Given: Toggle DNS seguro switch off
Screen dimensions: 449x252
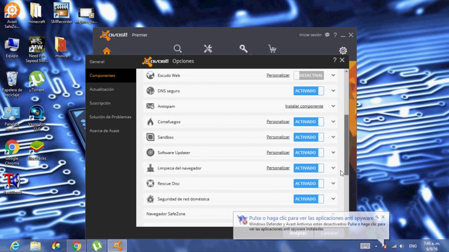Looking at the screenshot, I should (308, 91).
